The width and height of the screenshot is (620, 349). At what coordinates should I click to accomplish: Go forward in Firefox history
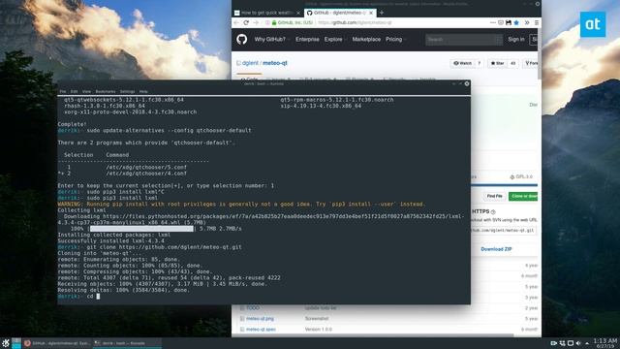coord(256,22)
